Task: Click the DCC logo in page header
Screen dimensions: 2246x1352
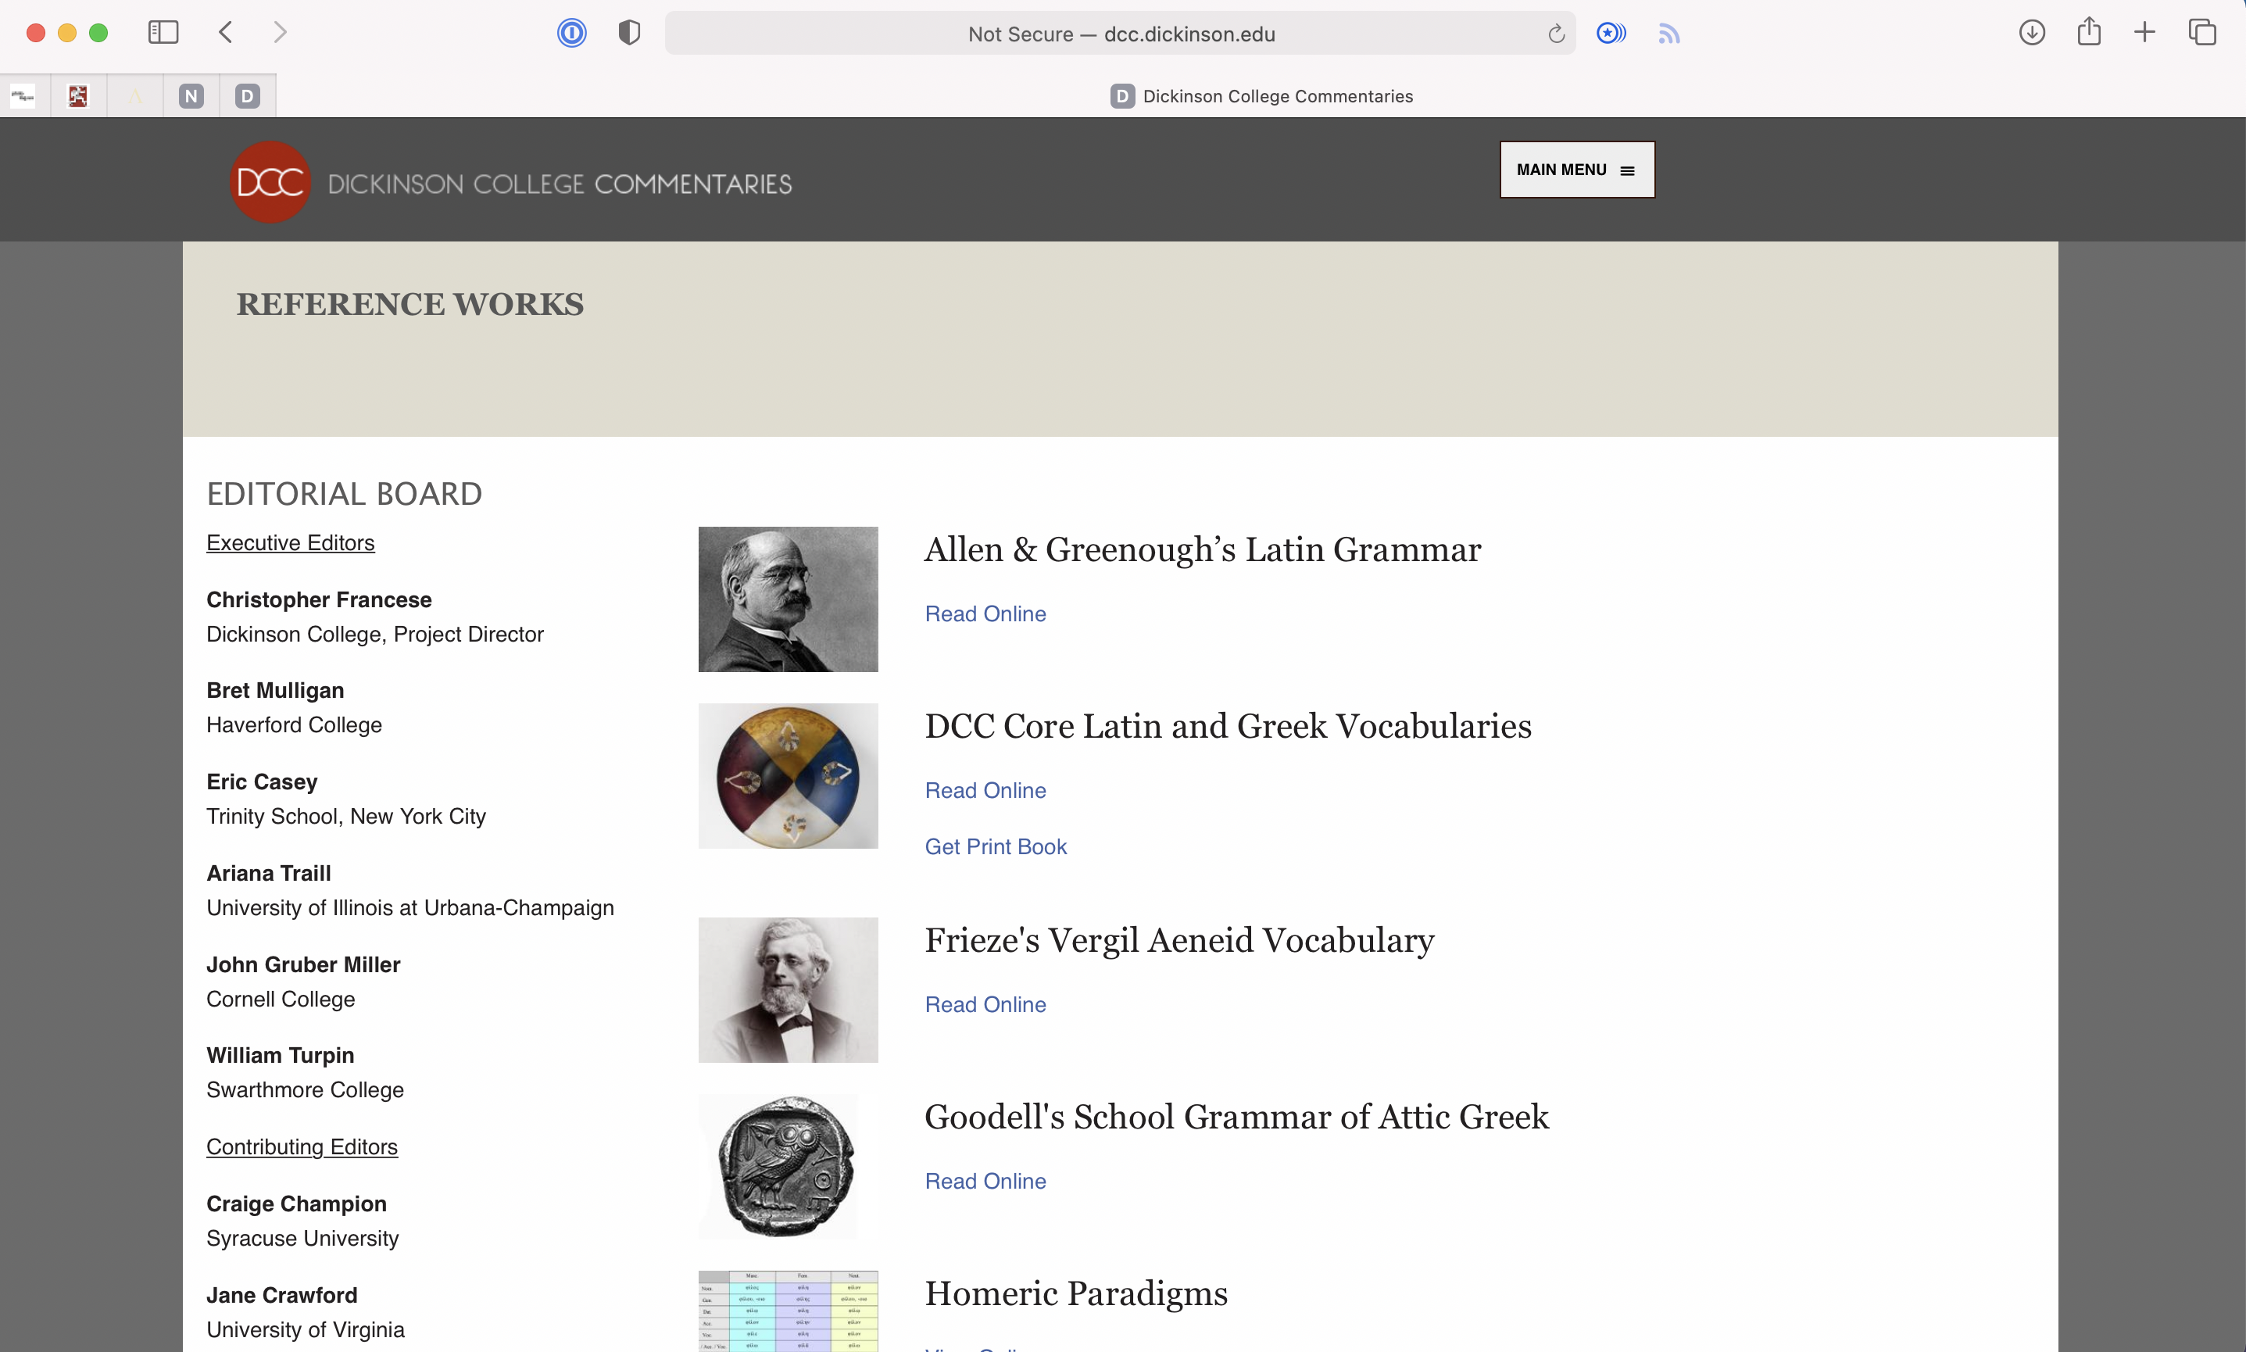Action: click(x=270, y=181)
